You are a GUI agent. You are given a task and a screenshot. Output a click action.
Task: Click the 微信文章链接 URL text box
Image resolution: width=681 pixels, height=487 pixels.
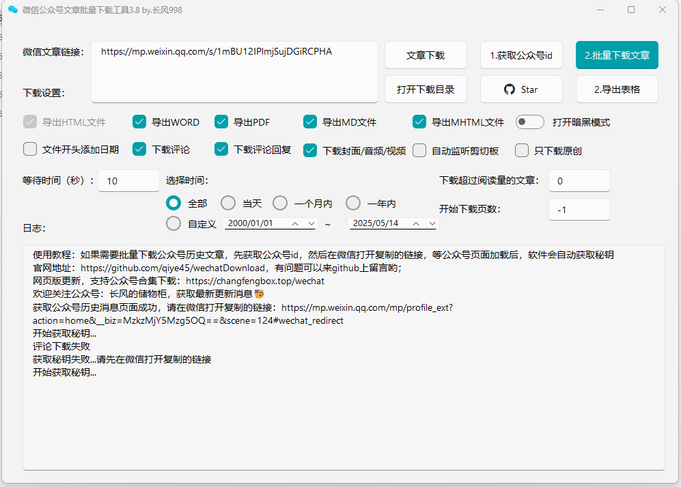pyautogui.click(x=234, y=72)
